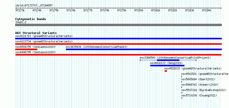Click the 97182k ruler tick label
Screen dimensions: 229x108
click(173, 10)
